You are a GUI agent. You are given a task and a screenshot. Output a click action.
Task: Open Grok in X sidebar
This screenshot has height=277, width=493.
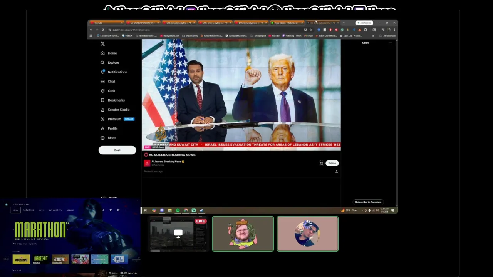[x=107, y=91]
